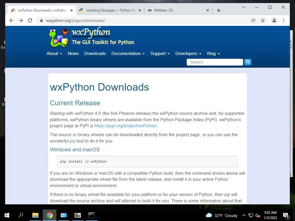Open the tab search chevron

pos(243,7)
